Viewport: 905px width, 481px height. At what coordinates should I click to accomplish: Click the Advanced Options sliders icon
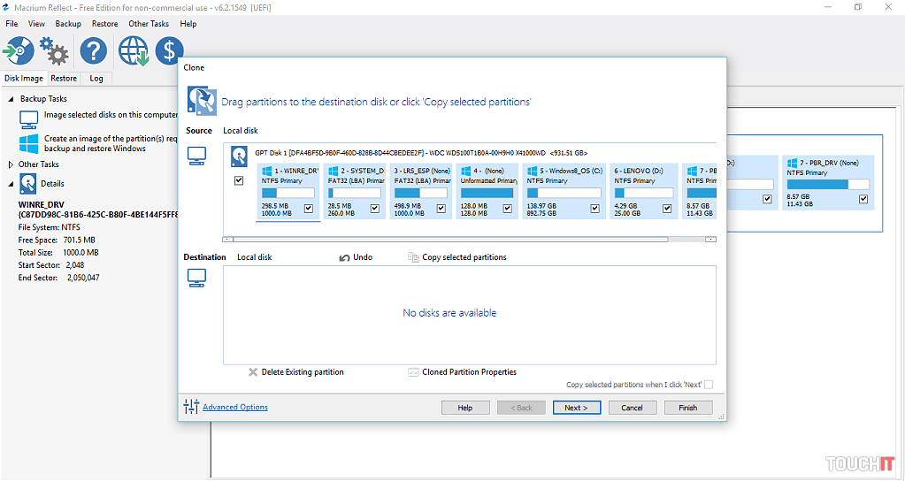191,407
